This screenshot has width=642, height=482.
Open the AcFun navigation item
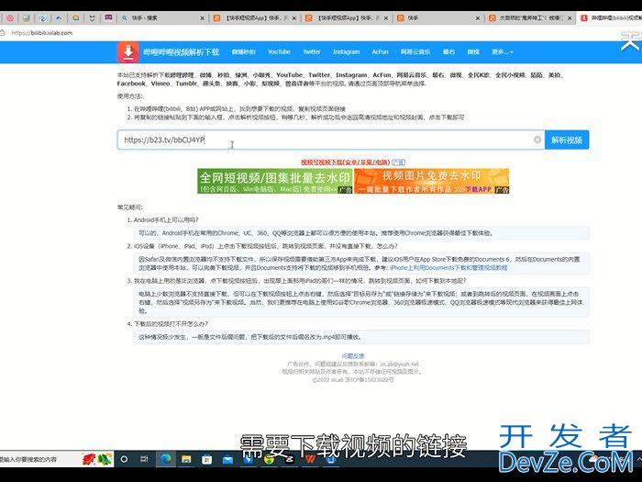point(380,52)
